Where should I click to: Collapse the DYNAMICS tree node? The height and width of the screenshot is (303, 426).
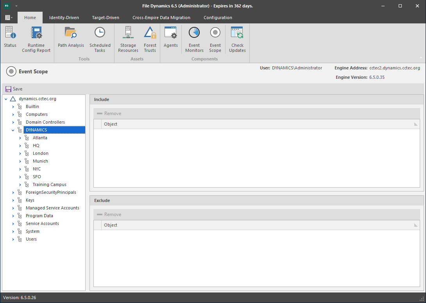point(13,130)
